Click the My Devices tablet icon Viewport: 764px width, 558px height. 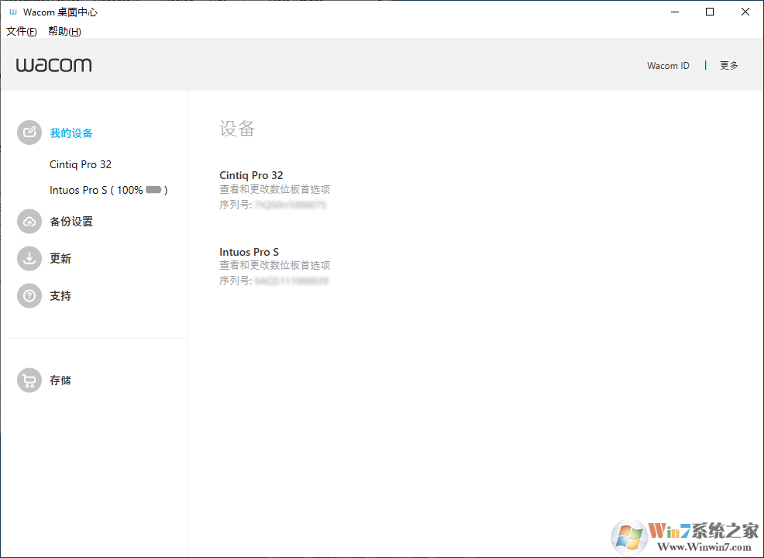29,133
